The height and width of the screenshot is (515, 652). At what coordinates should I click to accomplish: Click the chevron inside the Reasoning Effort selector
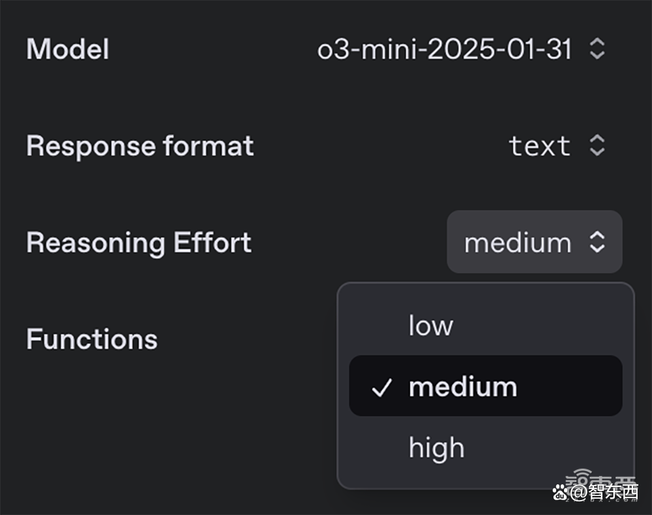coord(597,242)
